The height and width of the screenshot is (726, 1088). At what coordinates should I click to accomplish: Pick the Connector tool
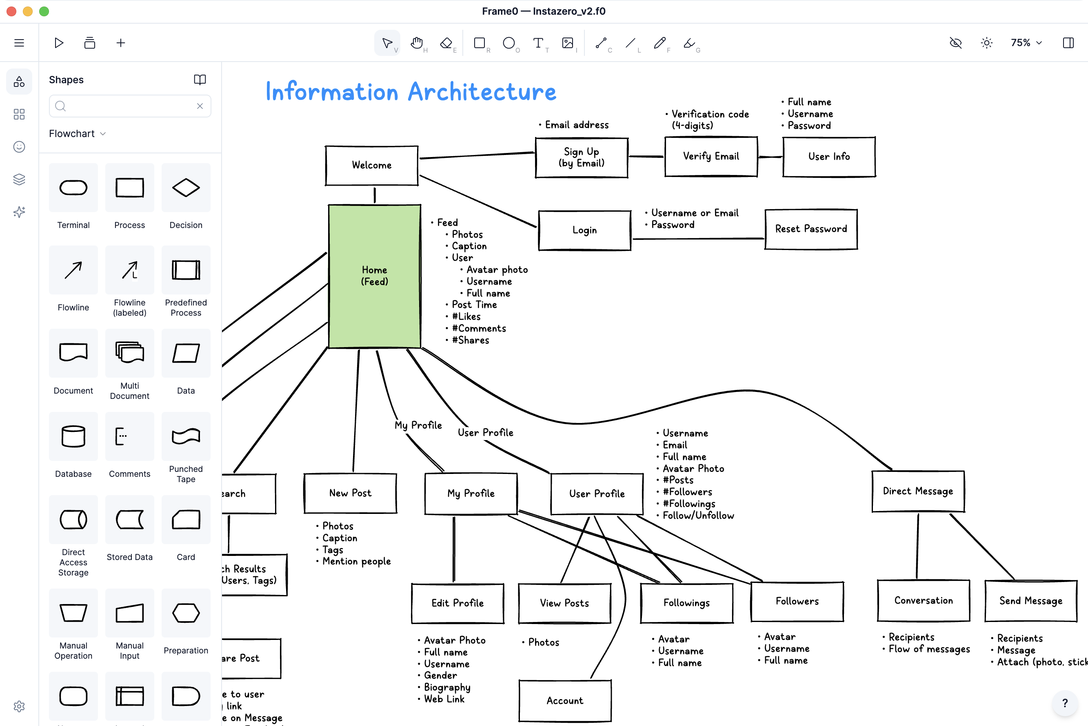pyautogui.click(x=601, y=43)
